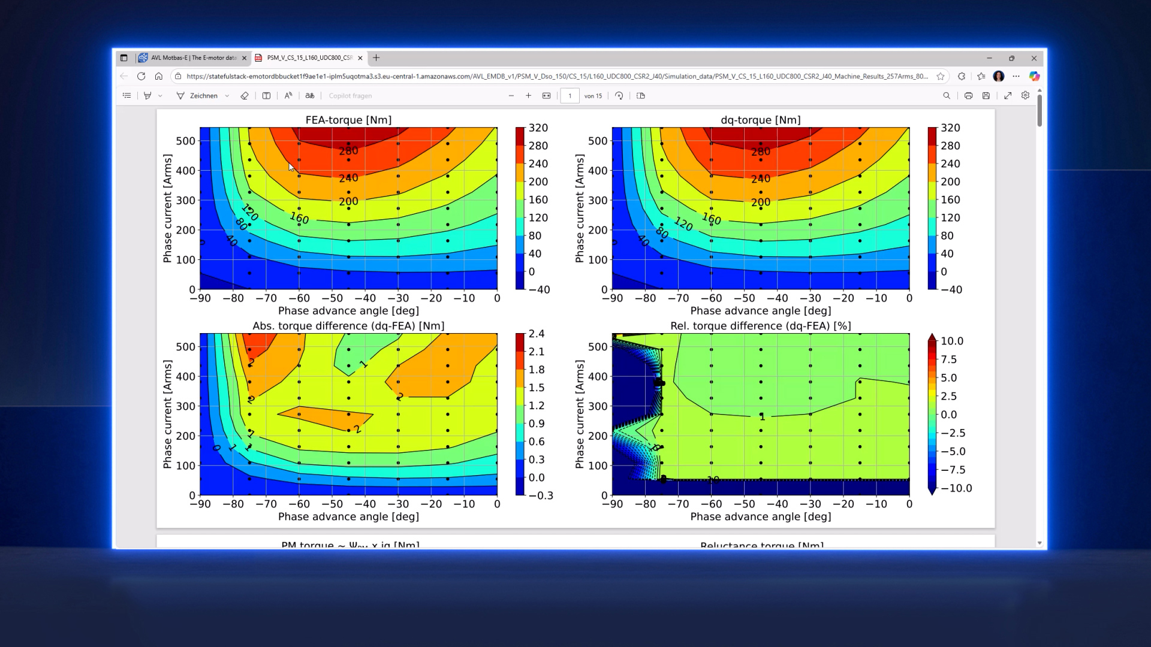The image size is (1151, 647).
Task: Toggle the add text box tool
Action: pos(266,96)
